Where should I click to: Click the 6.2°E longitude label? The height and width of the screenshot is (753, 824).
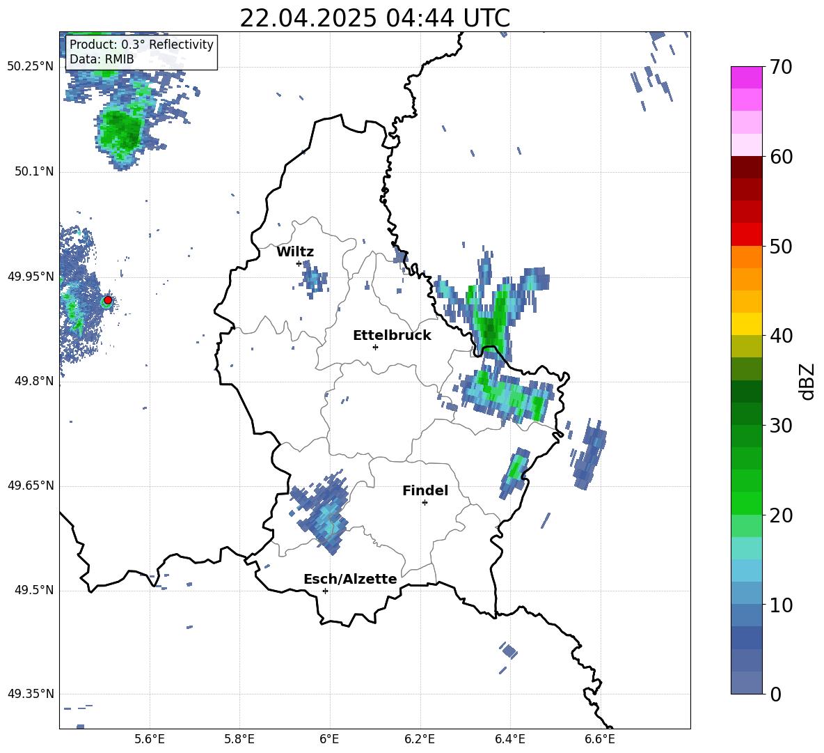click(x=420, y=739)
